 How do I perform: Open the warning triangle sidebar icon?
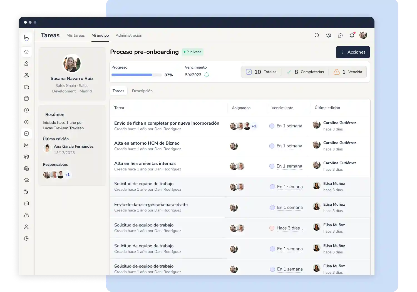pyautogui.click(x=26, y=215)
